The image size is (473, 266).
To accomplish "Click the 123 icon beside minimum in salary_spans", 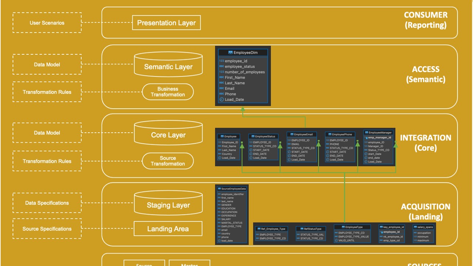I will coord(415,236).
